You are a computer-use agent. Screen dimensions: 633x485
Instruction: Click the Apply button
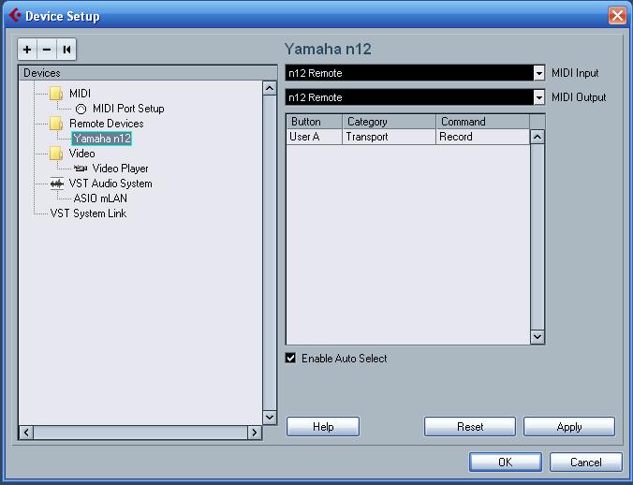tap(569, 427)
